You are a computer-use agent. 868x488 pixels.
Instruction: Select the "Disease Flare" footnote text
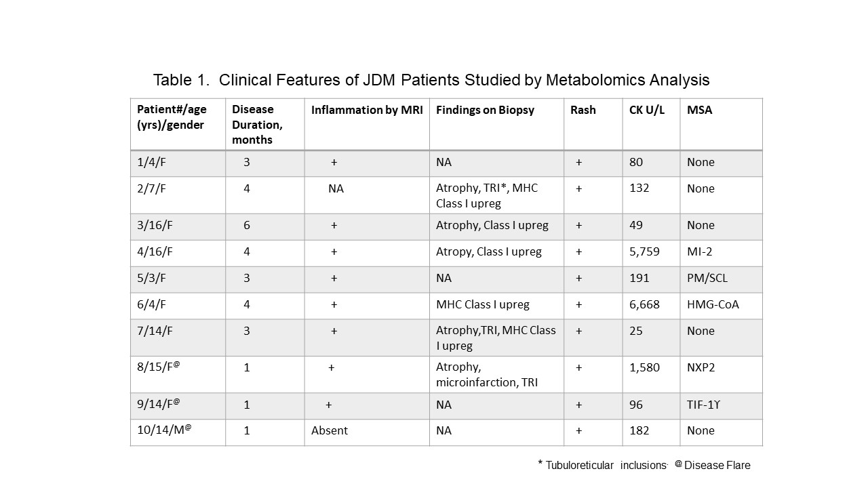[717, 466]
